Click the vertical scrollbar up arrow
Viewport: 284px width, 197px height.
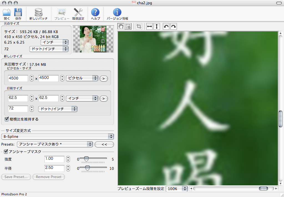click(x=281, y=33)
